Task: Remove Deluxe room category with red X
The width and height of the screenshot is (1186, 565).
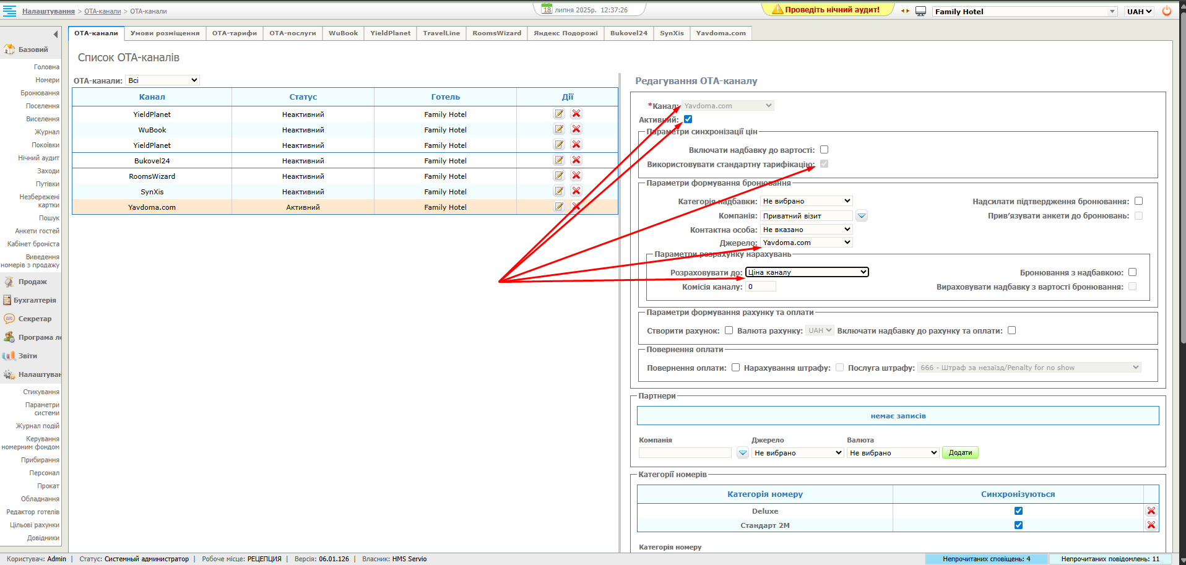Action: 1151,511
